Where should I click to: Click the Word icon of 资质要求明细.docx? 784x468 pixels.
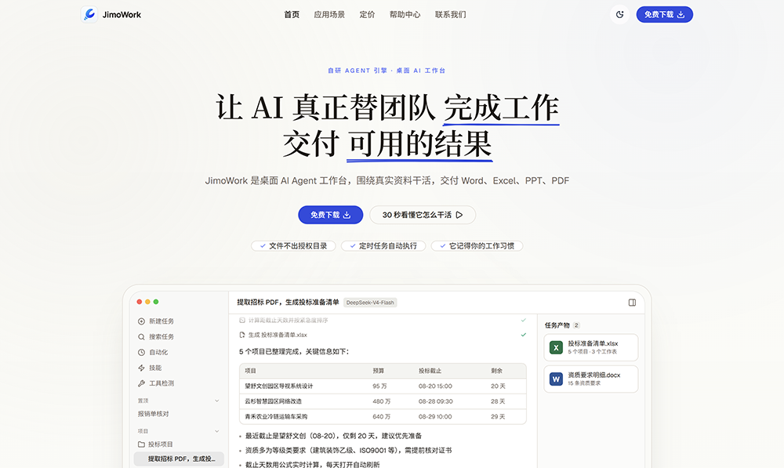pos(556,379)
